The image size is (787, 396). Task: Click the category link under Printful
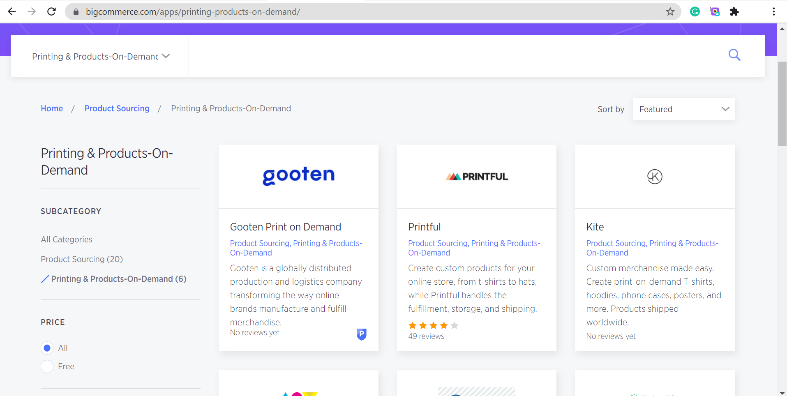[x=474, y=248]
